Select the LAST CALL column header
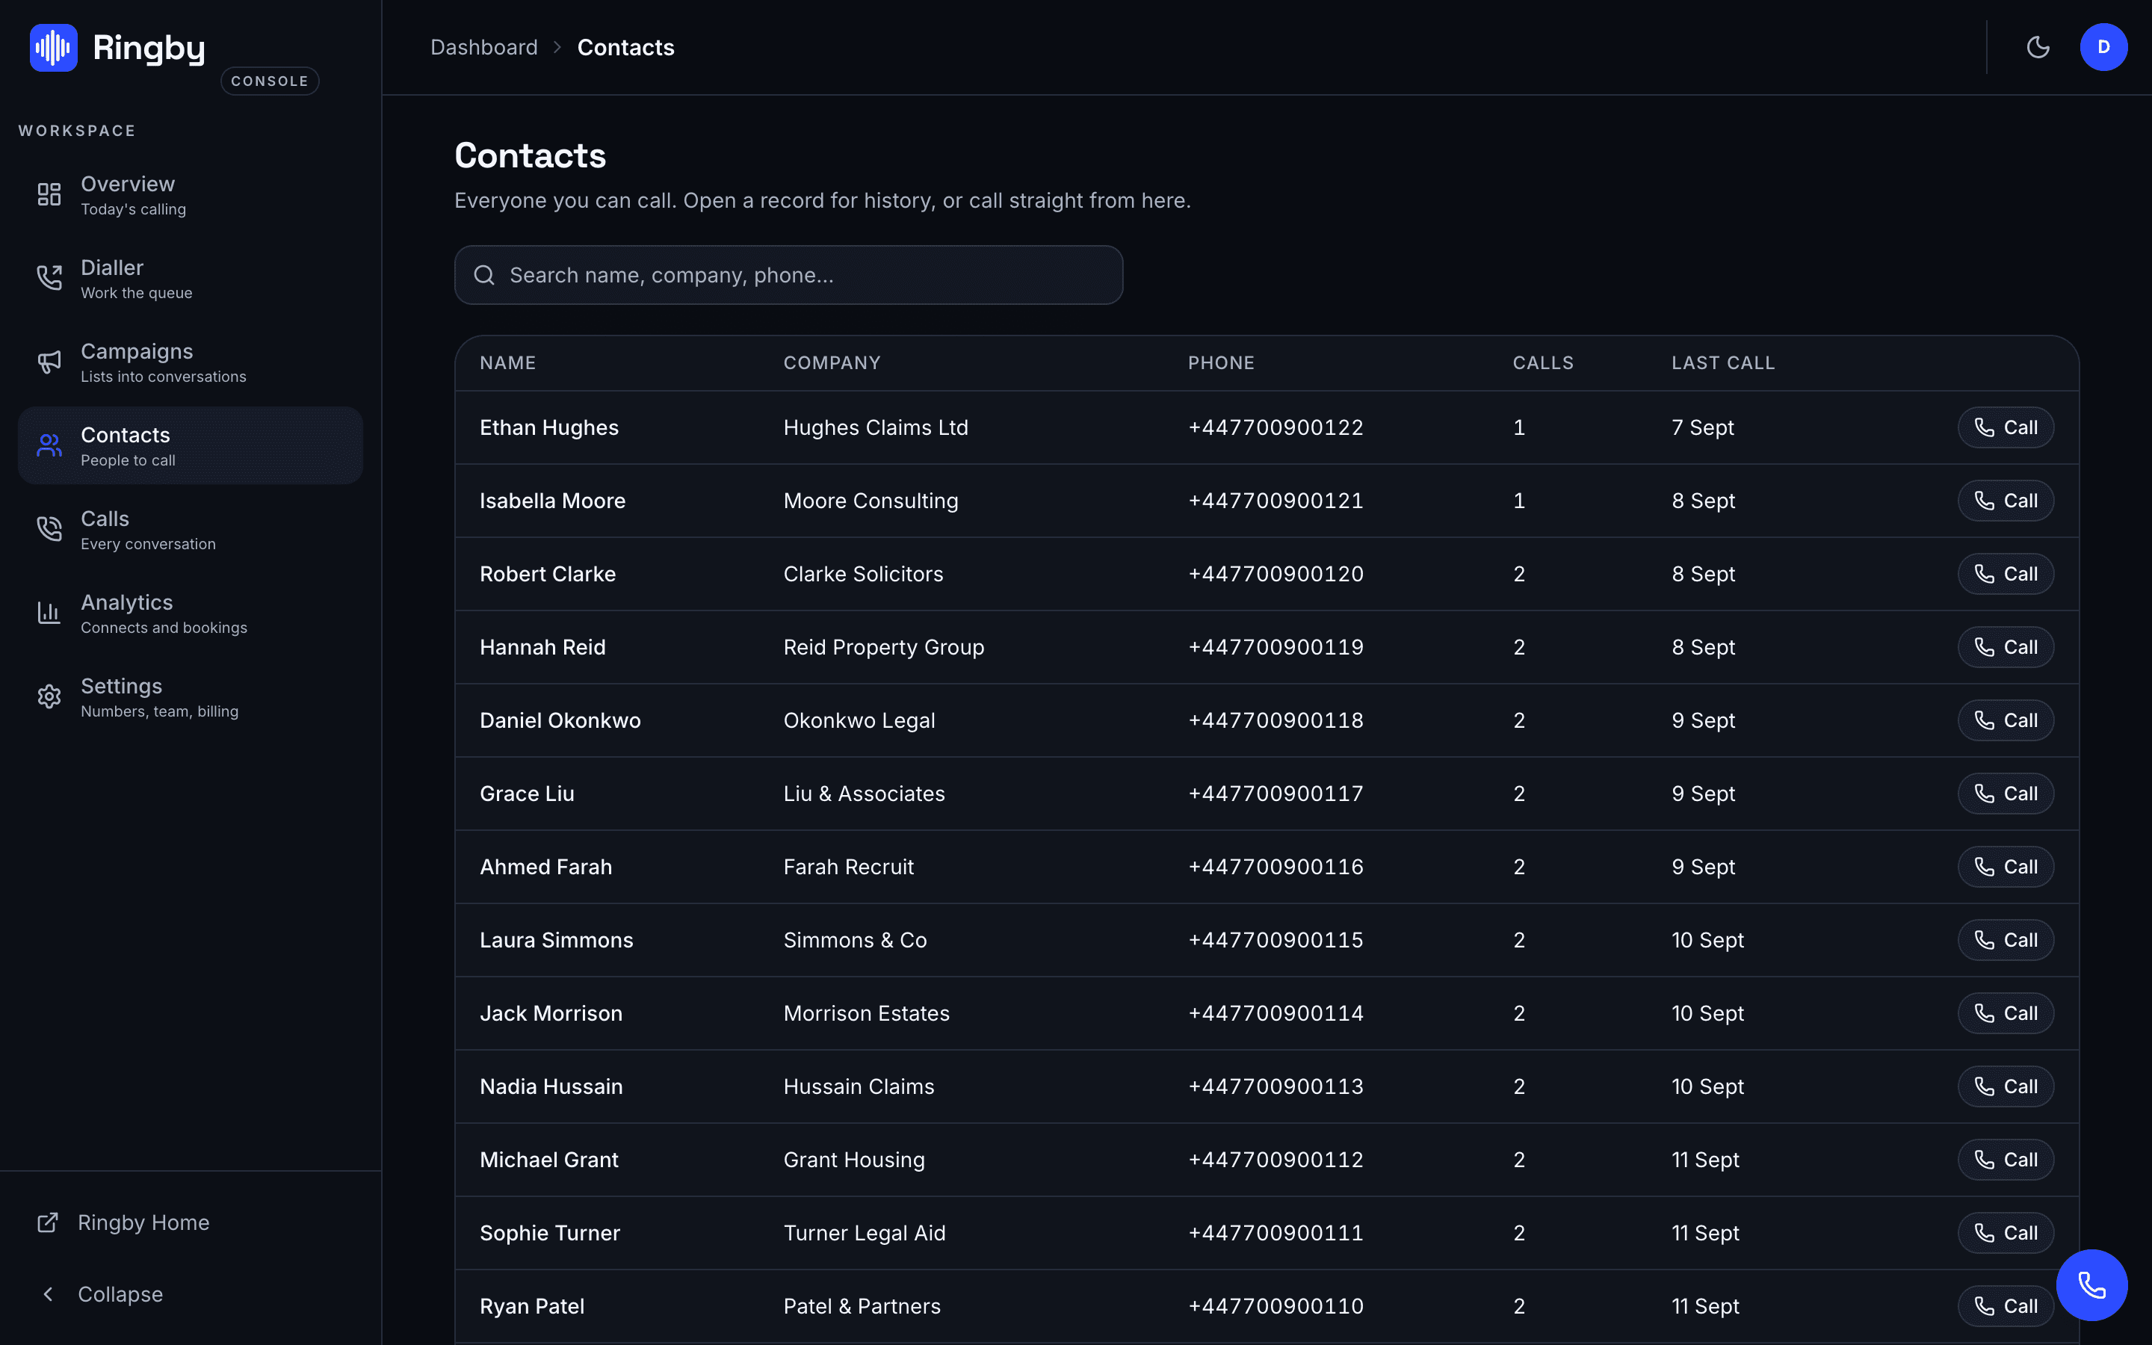Viewport: 2152px width, 1345px height. [x=1722, y=363]
